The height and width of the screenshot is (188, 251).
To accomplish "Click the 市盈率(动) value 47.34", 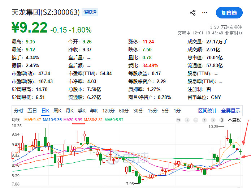I will [44, 73].
